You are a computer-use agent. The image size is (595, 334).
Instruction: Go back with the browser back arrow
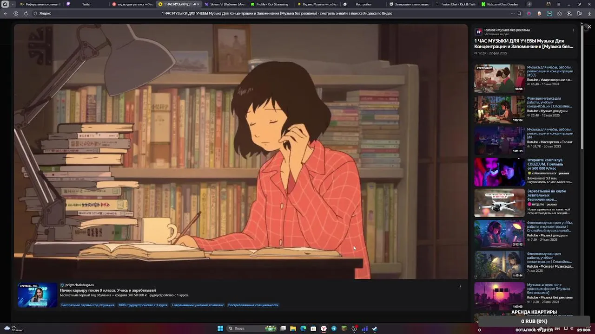[x=5, y=13]
